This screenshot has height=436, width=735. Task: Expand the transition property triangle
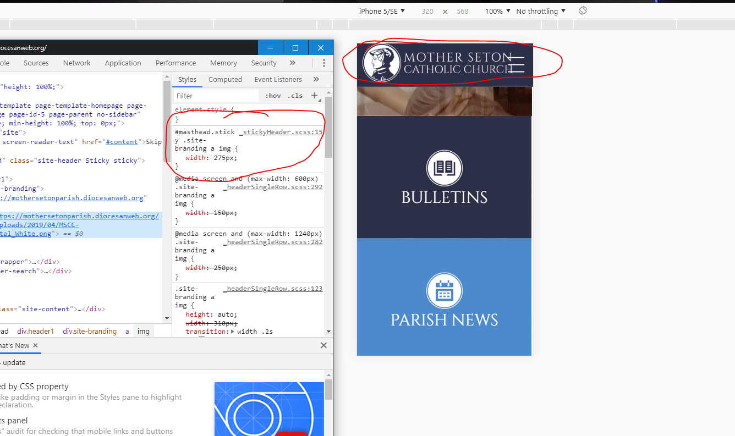pyautogui.click(x=233, y=332)
